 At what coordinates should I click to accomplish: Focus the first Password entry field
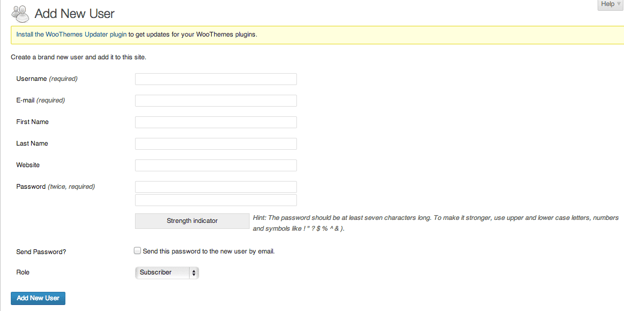[216, 187]
